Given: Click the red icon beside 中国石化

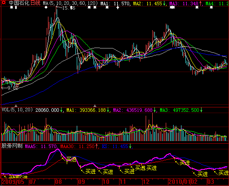Looking at the screenshot, I should [4, 3].
